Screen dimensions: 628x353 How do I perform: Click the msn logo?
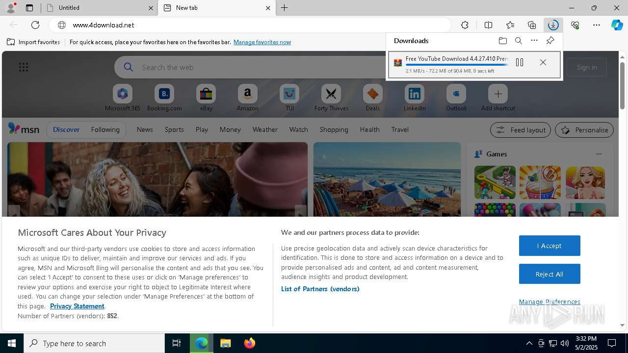(24, 129)
